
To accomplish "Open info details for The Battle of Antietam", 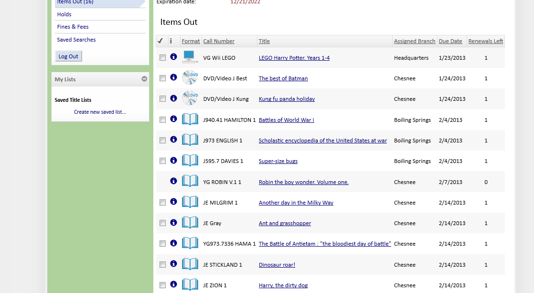I will click(173, 243).
